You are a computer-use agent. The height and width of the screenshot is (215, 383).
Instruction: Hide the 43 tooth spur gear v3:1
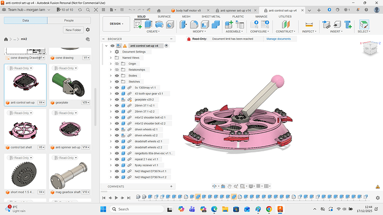[x=117, y=94]
